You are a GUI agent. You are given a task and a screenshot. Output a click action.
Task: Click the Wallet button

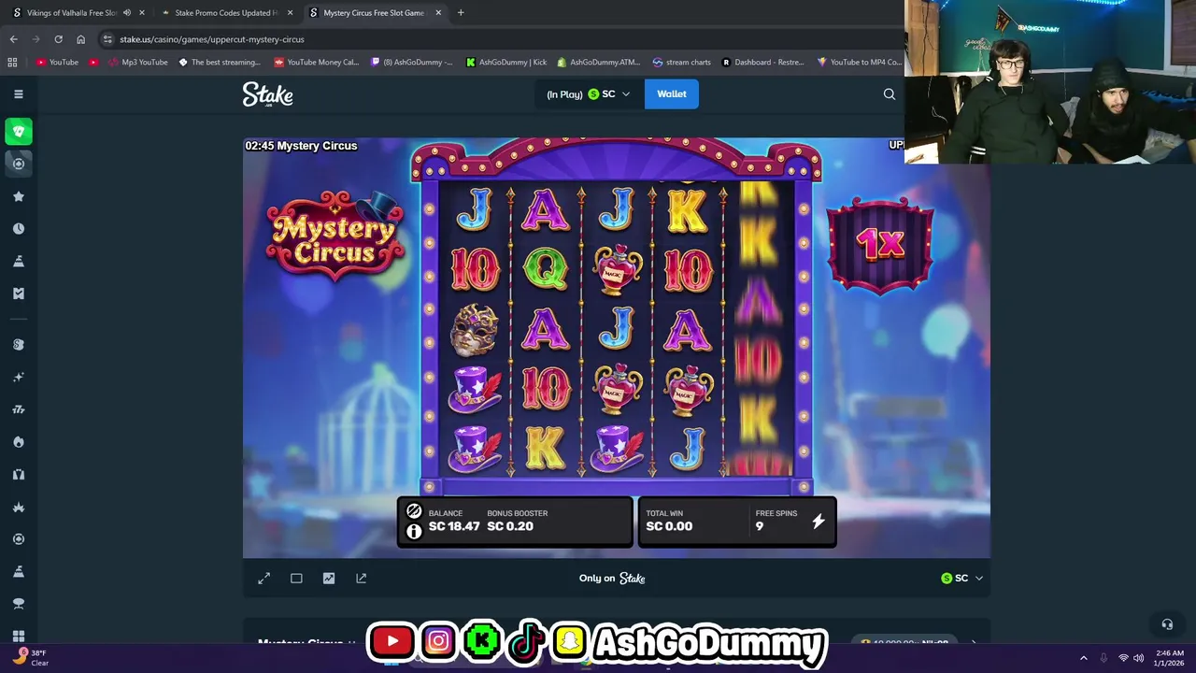(x=672, y=93)
